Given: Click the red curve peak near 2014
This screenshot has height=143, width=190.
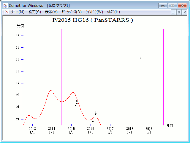Looking at the screenshot, I should click(51, 91).
